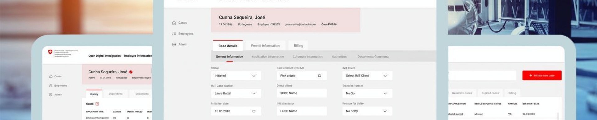Expand the Status dropdown showing Initiated
The image size is (597, 120).
pos(236,76)
